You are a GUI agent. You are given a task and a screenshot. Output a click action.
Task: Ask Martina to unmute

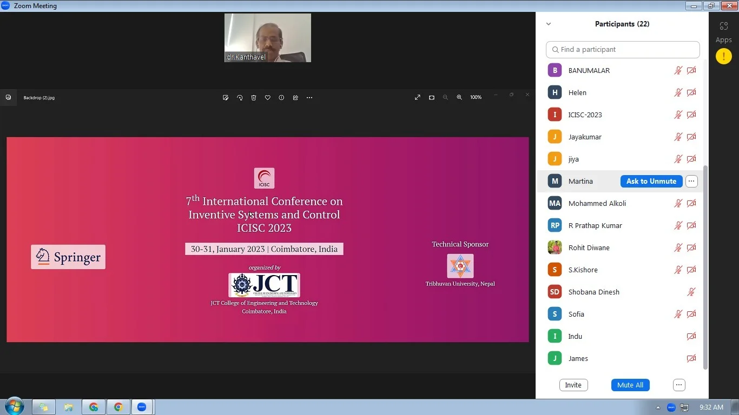tap(651, 181)
